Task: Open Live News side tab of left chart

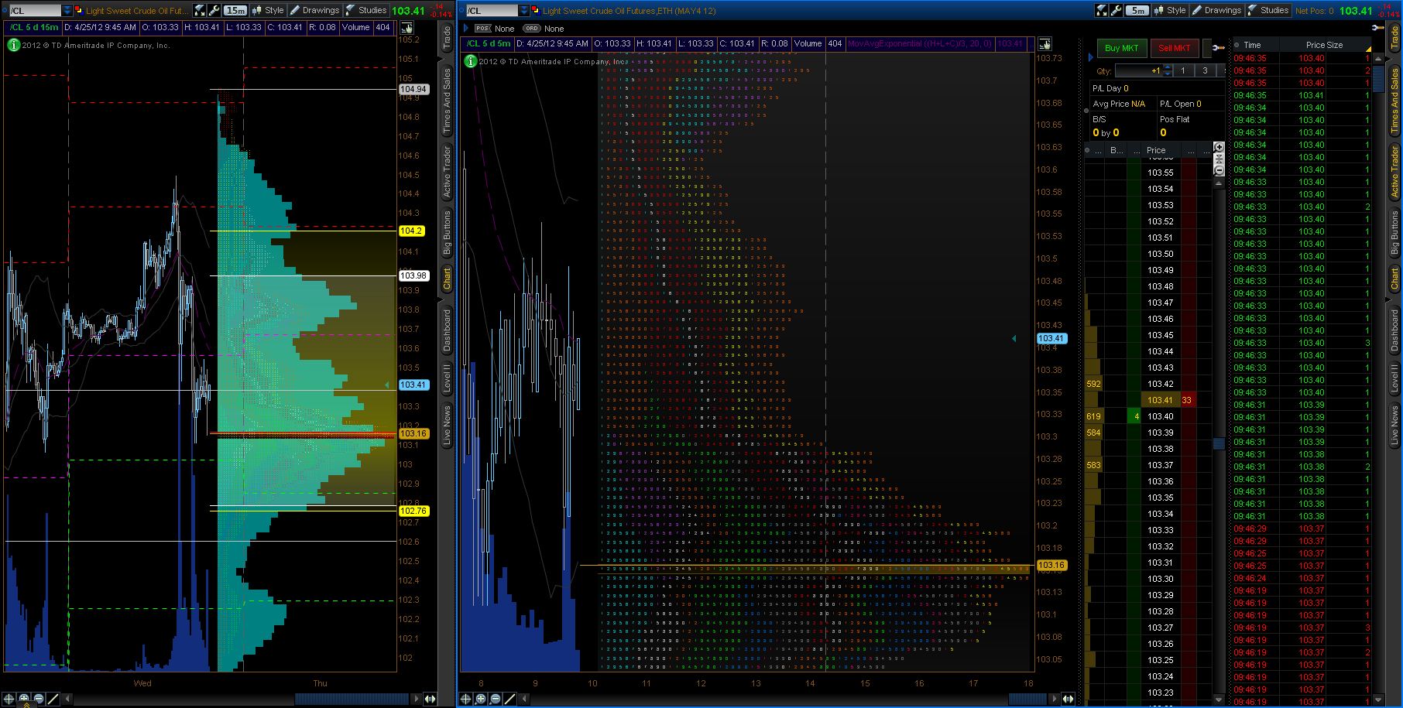Action: pos(447,425)
